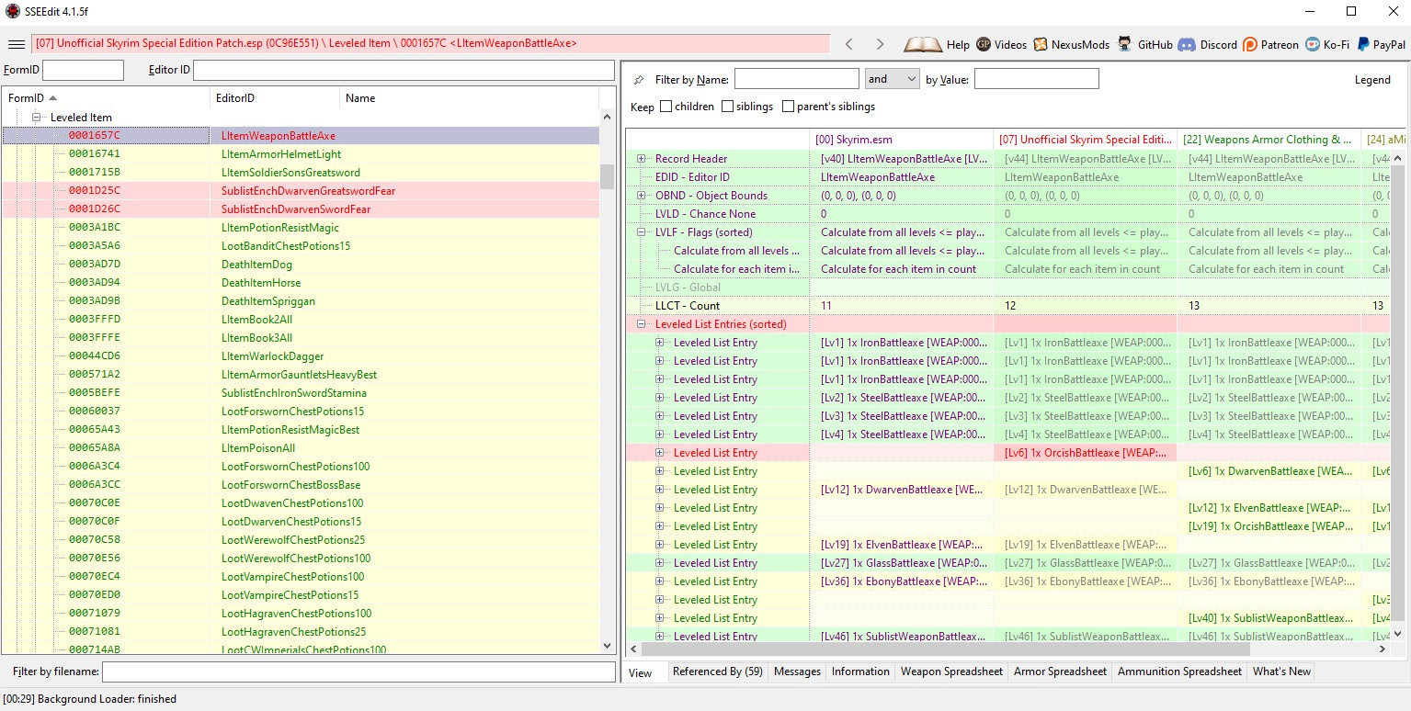
Task: Open the What's New tab
Action: click(1281, 671)
